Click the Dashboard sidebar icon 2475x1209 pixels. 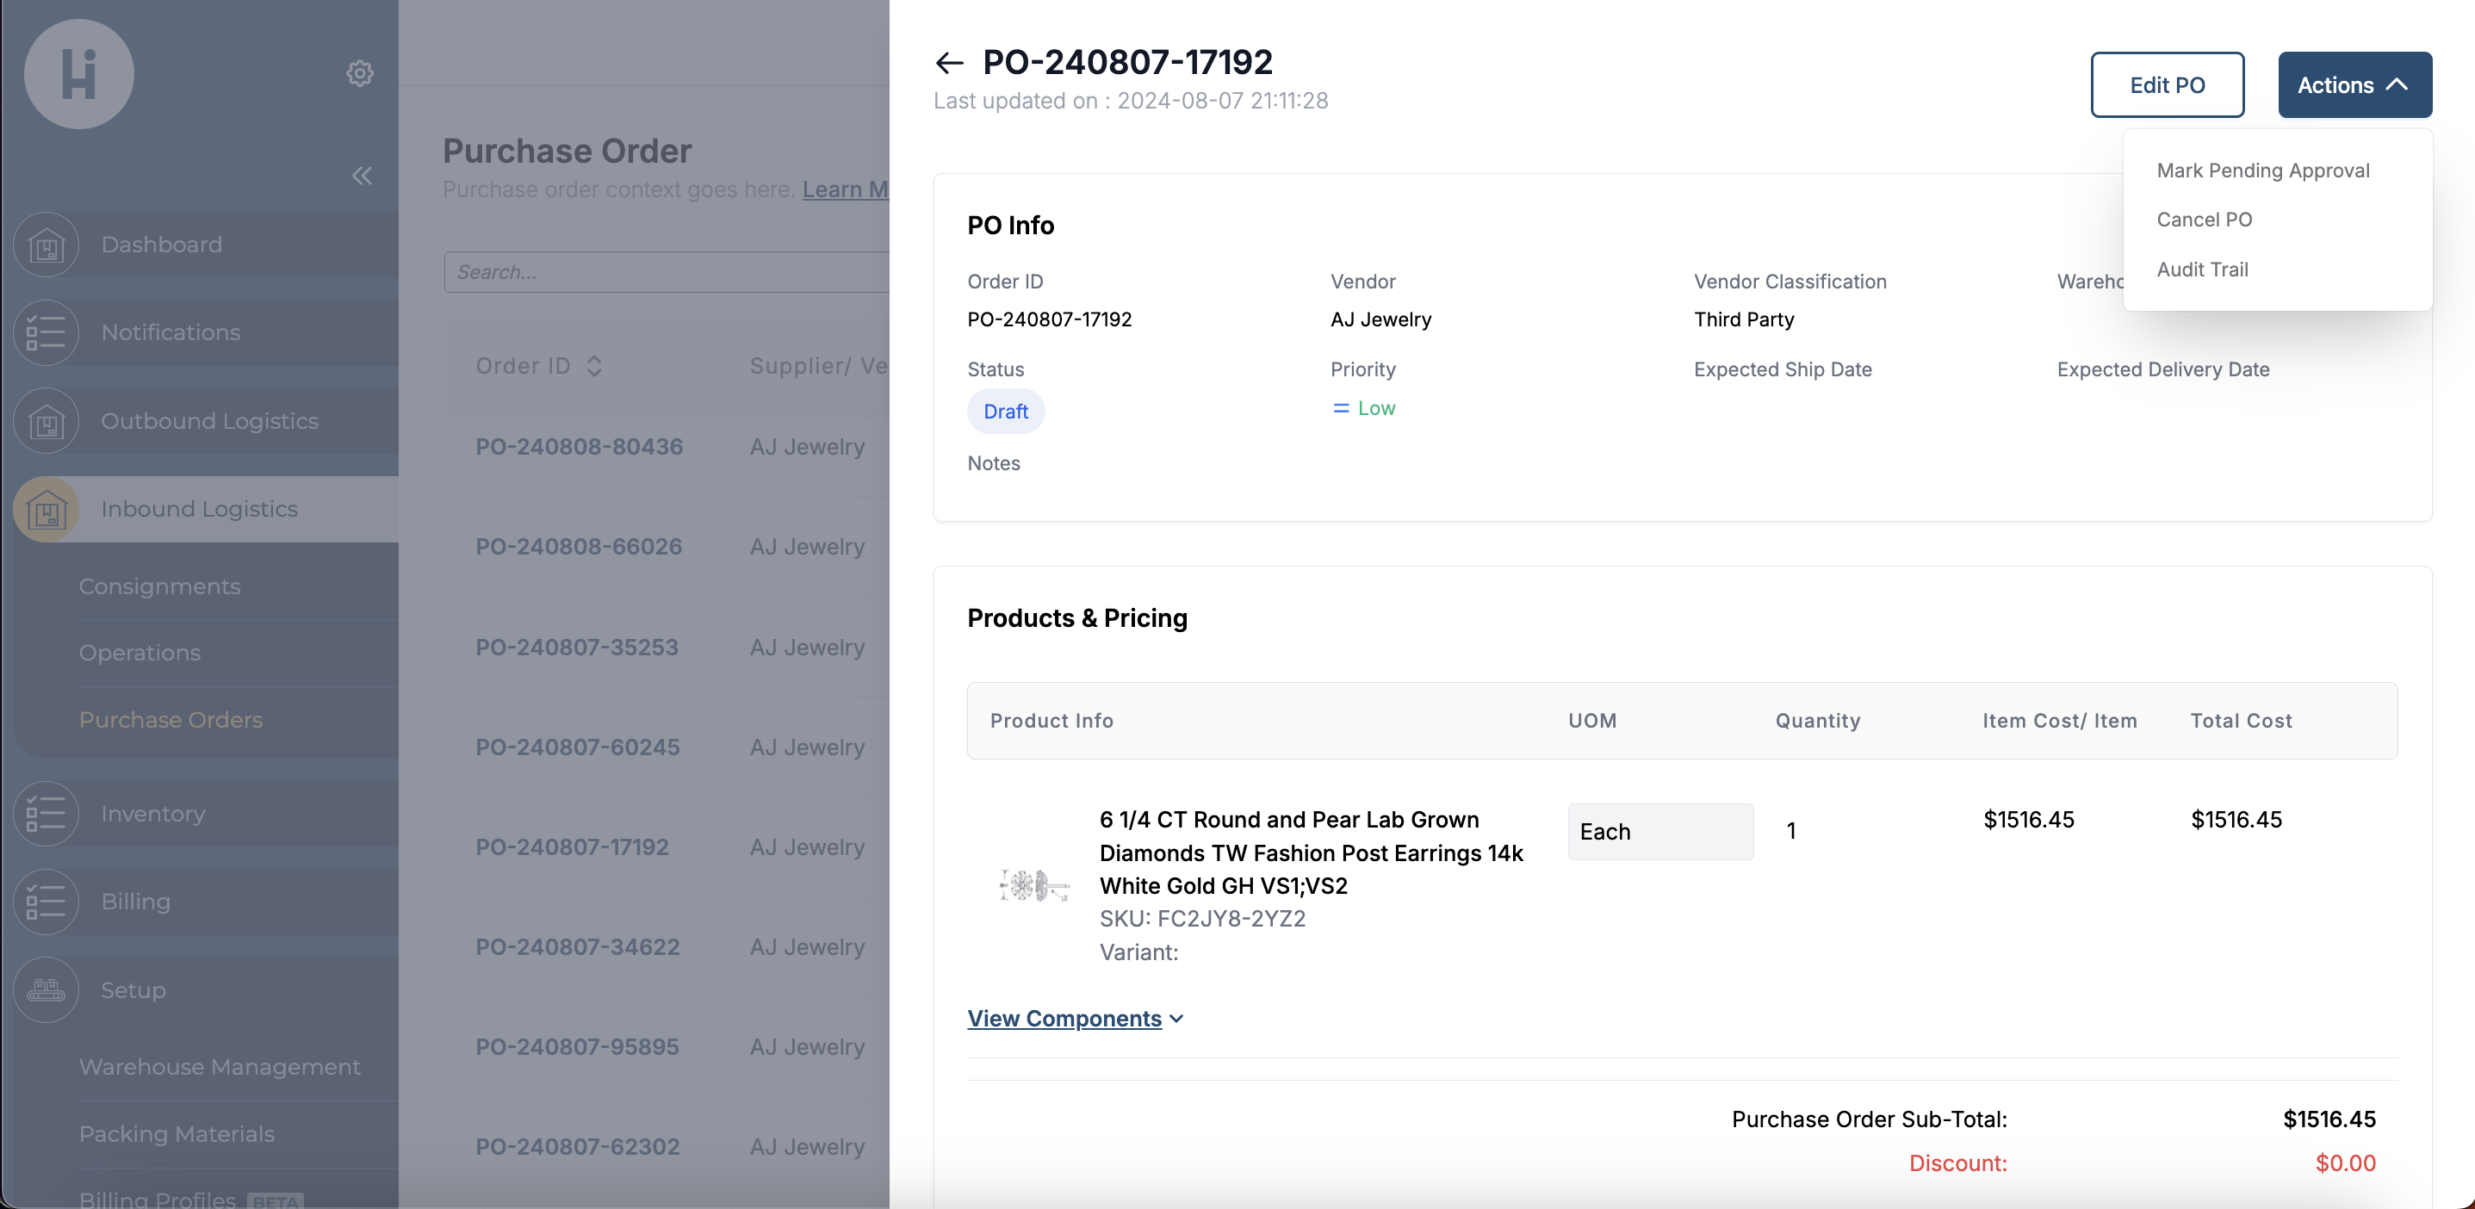point(47,245)
